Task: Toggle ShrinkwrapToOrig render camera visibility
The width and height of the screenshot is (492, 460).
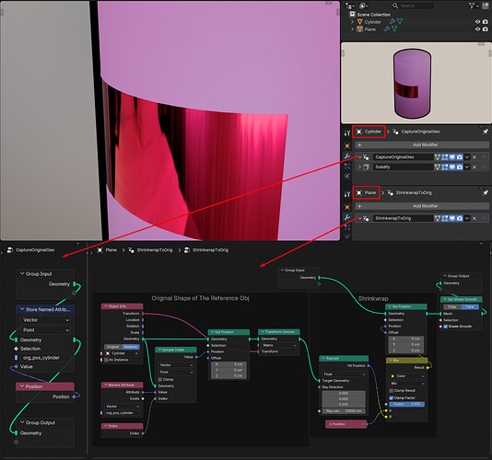Action: [460, 218]
